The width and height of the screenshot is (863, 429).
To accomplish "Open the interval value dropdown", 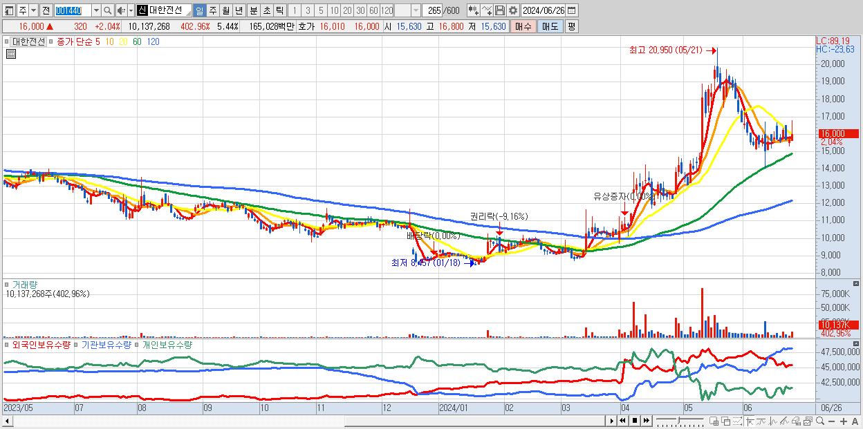I will click(x=416, y=10).
